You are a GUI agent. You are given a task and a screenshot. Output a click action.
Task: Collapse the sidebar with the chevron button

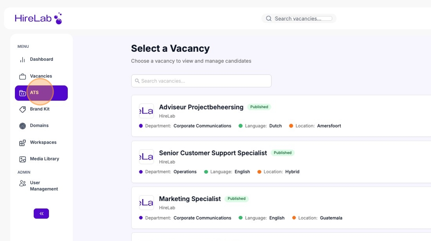[x=41, y=213]
